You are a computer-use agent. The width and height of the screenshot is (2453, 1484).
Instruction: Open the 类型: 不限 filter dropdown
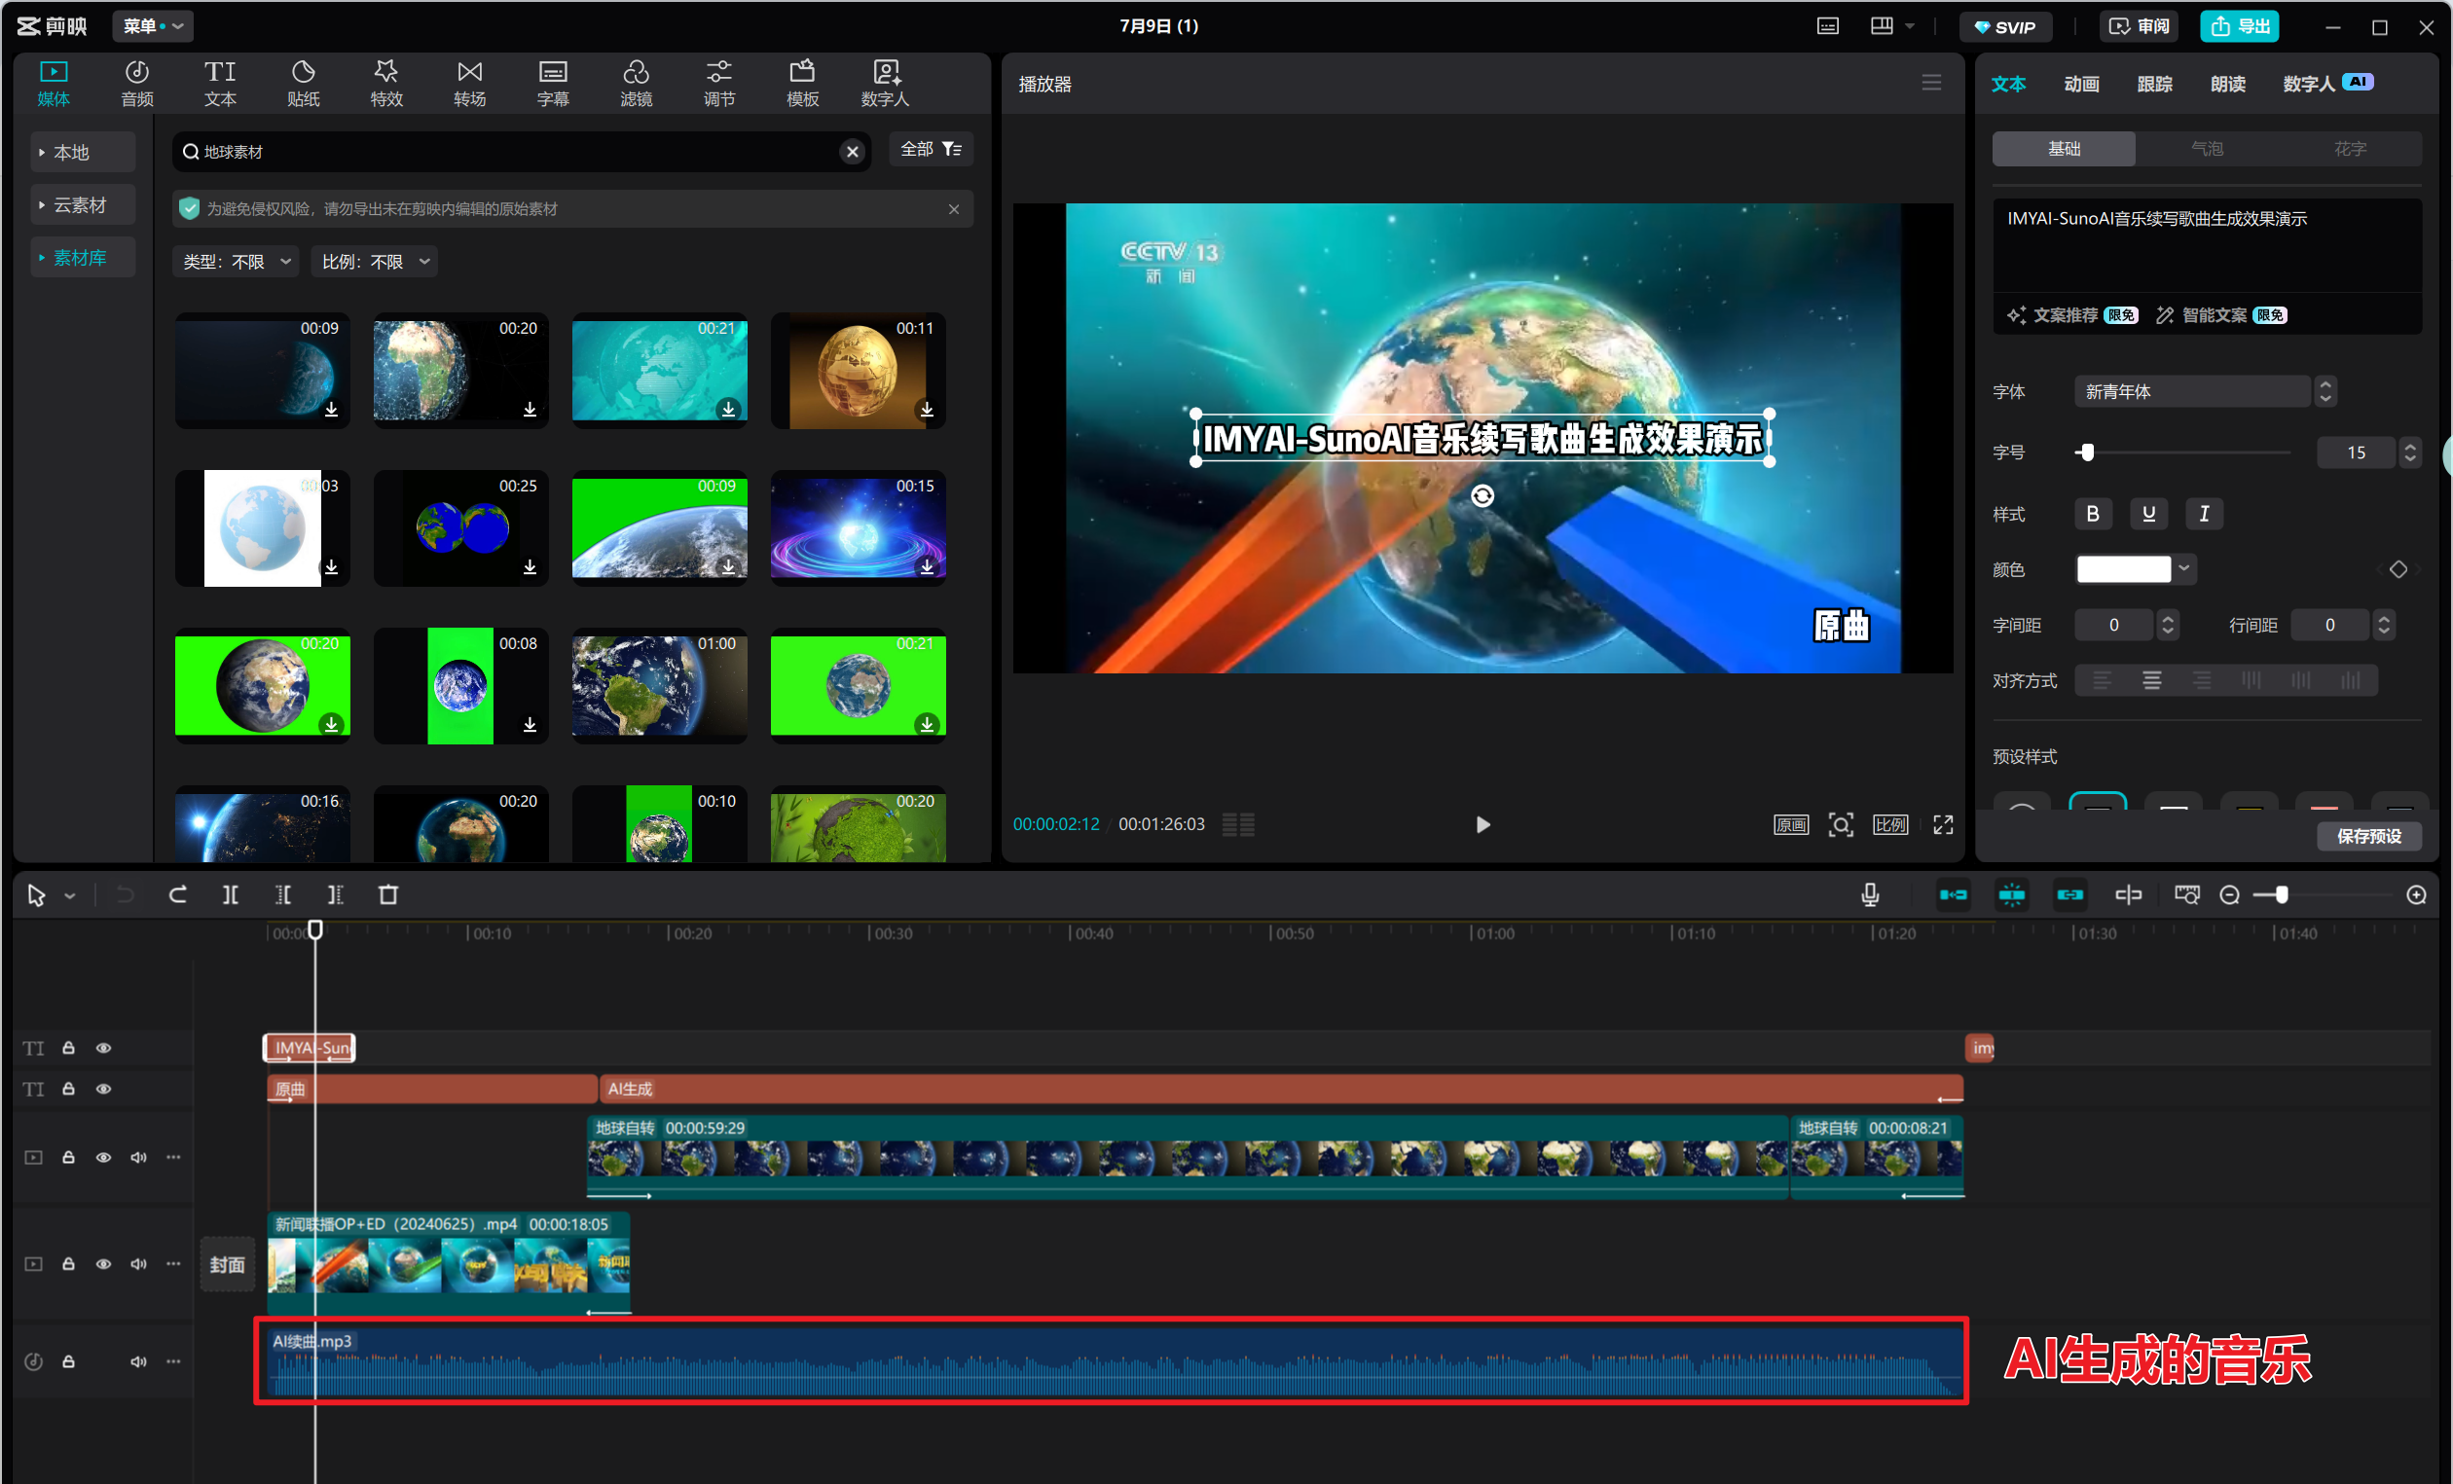tap(236, 262)
